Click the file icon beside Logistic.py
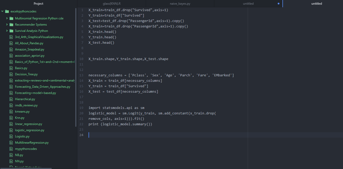Viewport: 343px width, 169px height. (x=11, y=136)
